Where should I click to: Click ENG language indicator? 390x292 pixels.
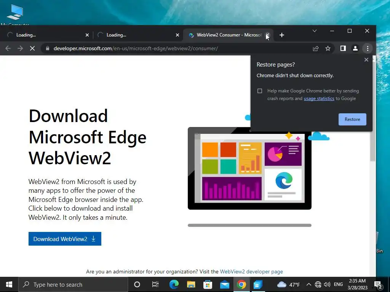[338, 284]
